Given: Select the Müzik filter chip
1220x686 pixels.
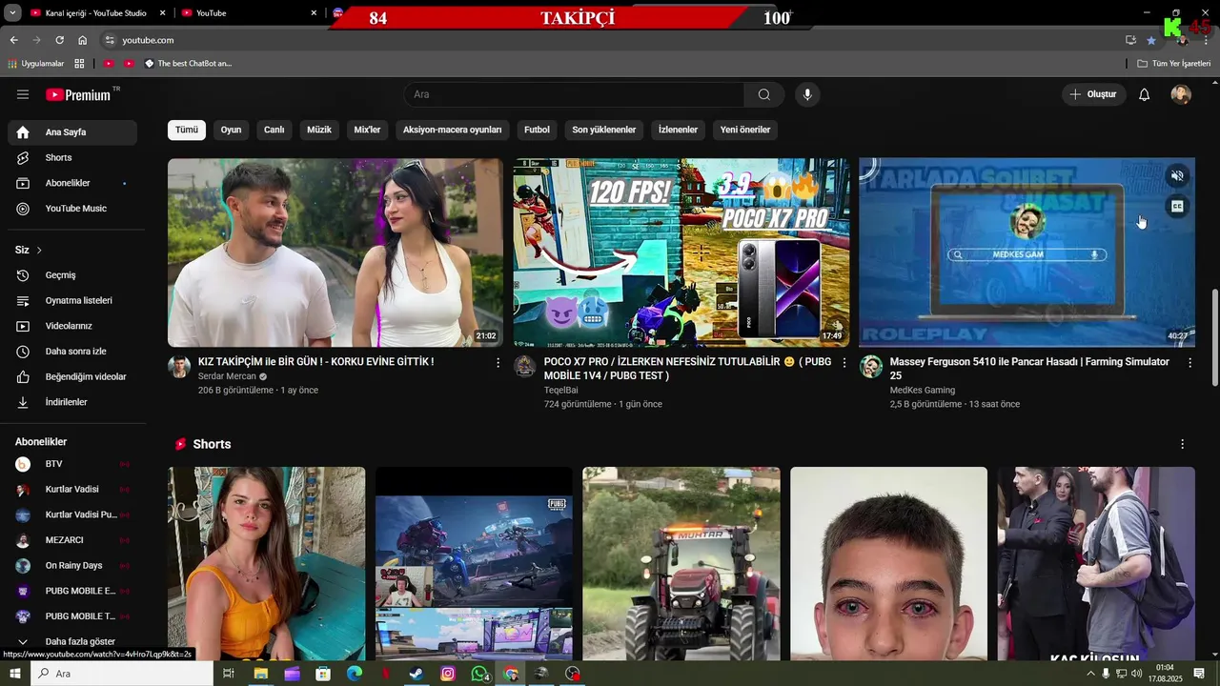Looking at the screenshot, I should point(319,130).
